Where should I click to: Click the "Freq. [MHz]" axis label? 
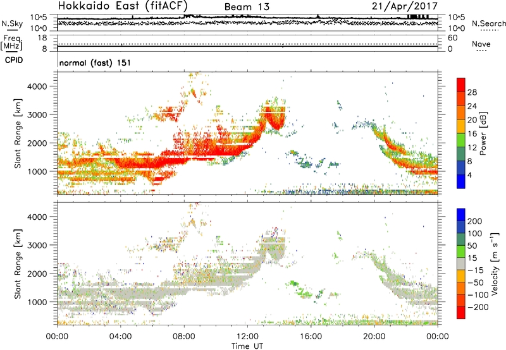[x=11, y=42]
